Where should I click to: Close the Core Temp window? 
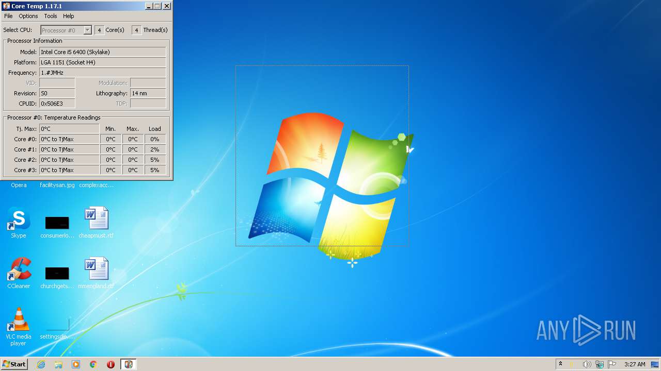pyautogui.click(x=167, y=6)
